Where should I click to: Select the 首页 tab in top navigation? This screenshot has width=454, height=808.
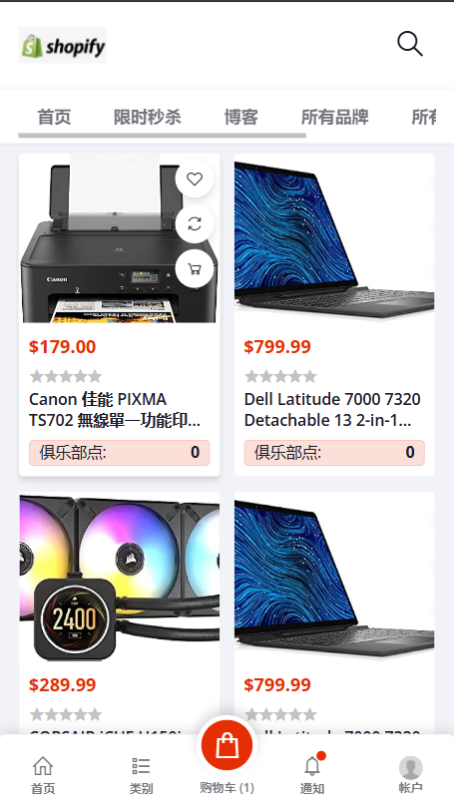(54, 117)
